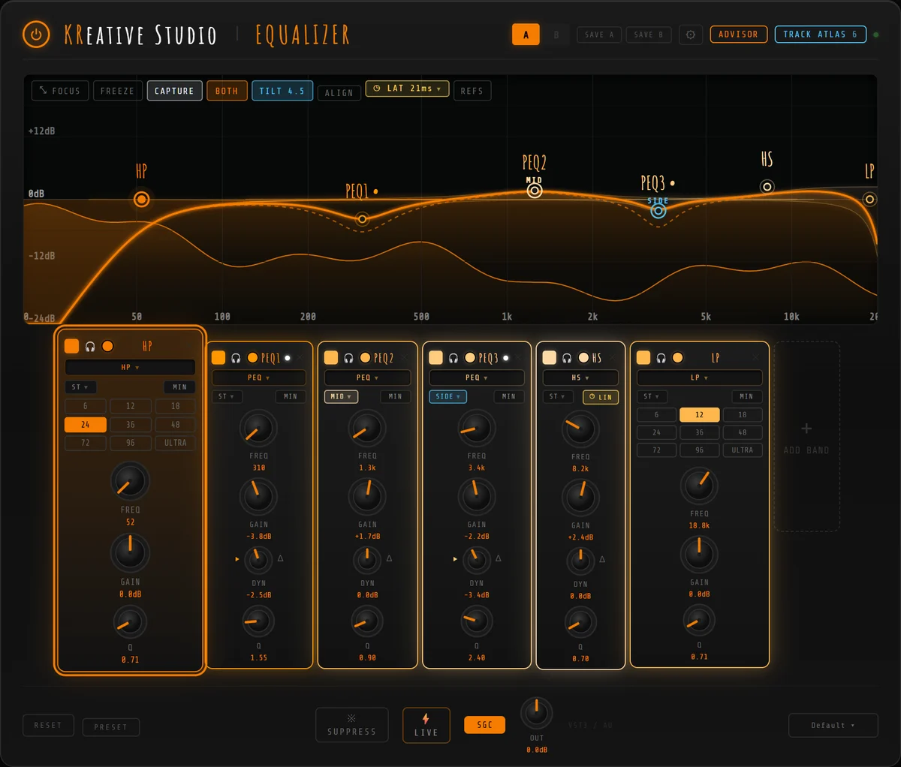Viewport: 901px width, 767px height.
Task: Open TRACK ATLAS 6
Action: pyautogui.click(x=820, y=35)
